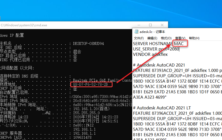Click the MAC text in SERVER HOSTNAME line
The width and height of the screenshot is (222, 140).
179,44
